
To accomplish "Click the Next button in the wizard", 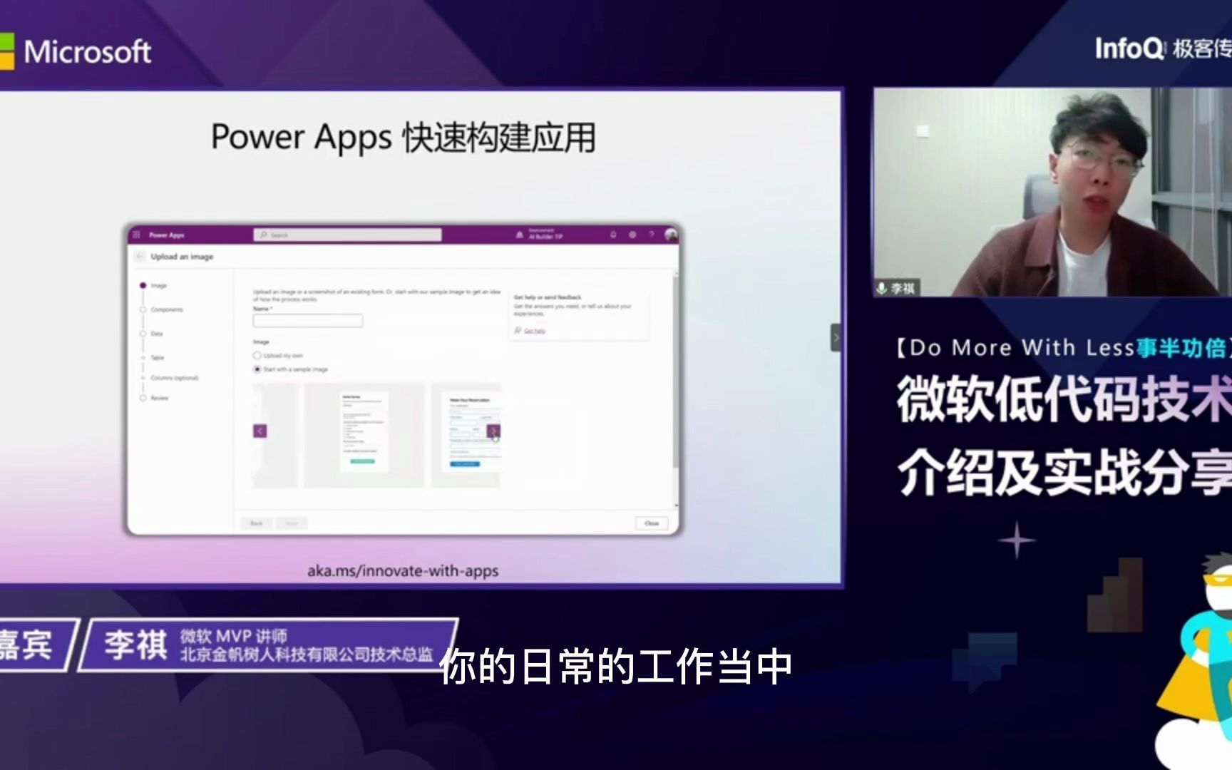I will click(x=292, y=523).
